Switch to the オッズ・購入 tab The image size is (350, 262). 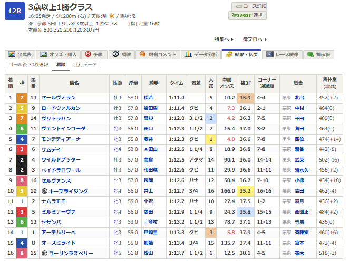click(59, 54)
